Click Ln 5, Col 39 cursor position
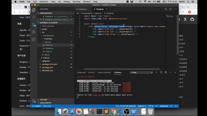Screen dimensions: 207x116 [x=125, y=106]
